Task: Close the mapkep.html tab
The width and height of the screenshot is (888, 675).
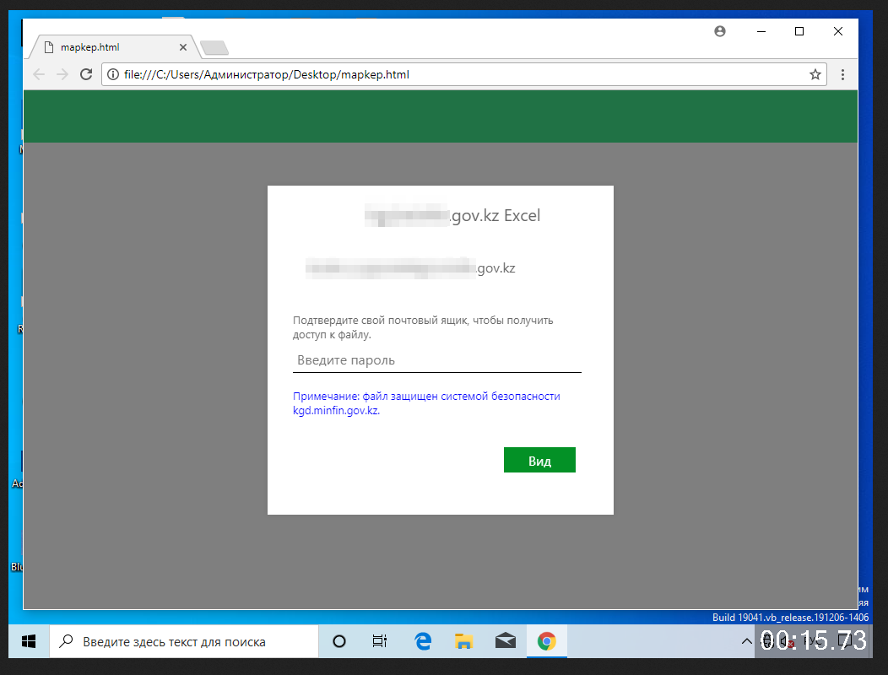Action: (x=183, y=47)
